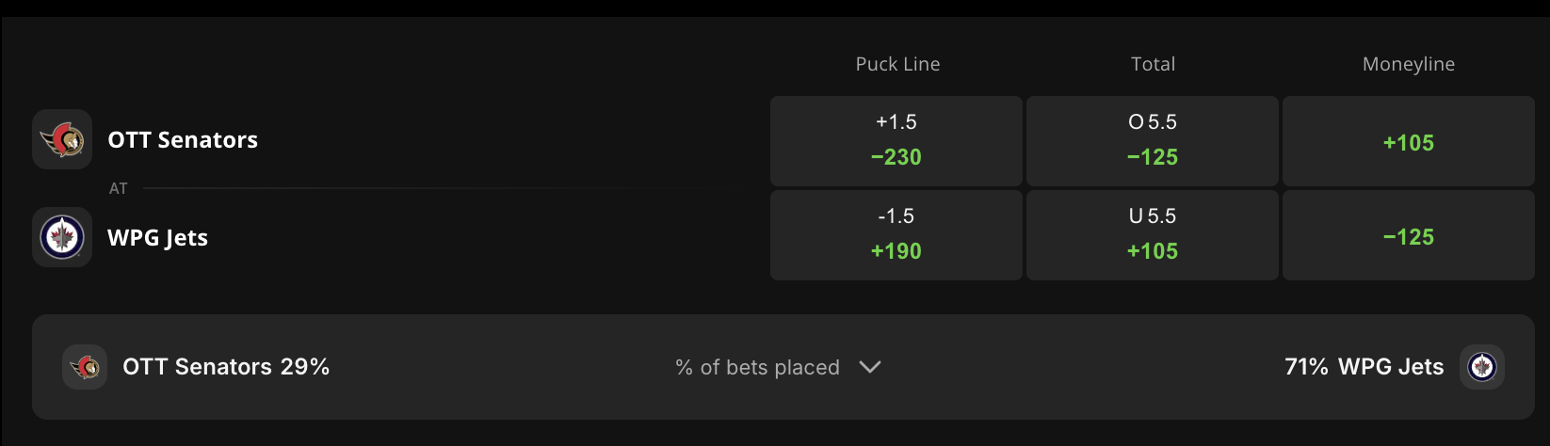Open the "% of bets placed" selector label
This screenshot has height=446, width=1550.
pyautogui.click(x=757, y=367)
